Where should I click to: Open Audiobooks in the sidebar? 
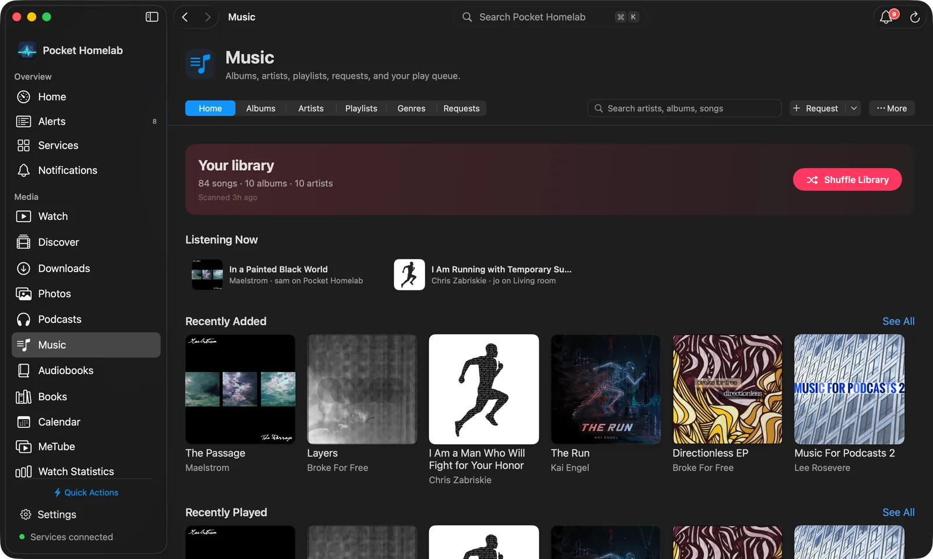click(x=86, y=370)
